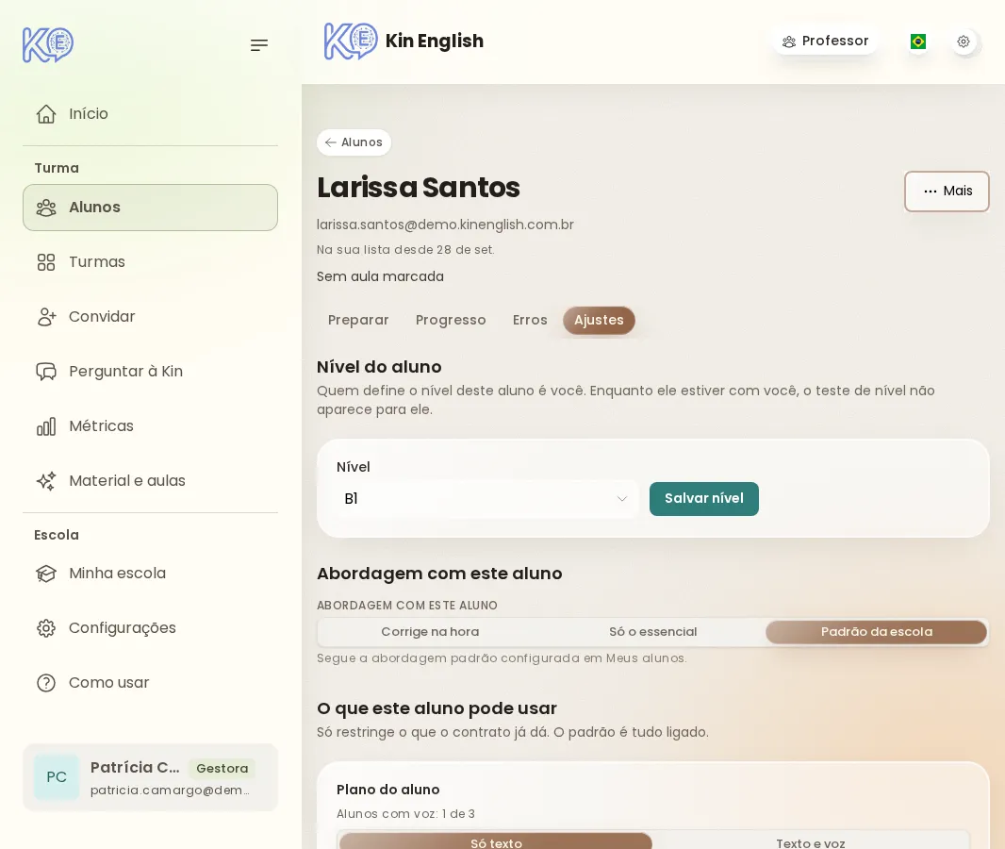This screenshot has height=849, width=1005.
Task: Click the Métricas bar chart icon
Action: click(x=46, y=426)
